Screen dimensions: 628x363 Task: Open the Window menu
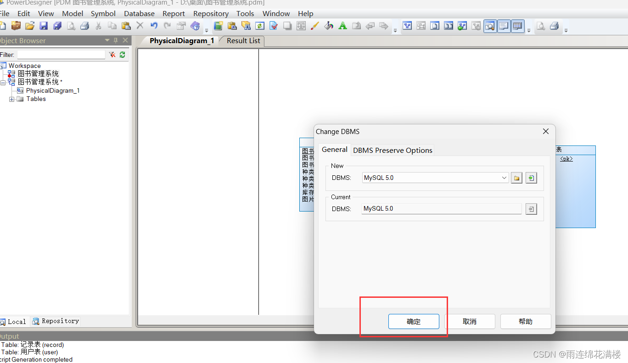276,13
